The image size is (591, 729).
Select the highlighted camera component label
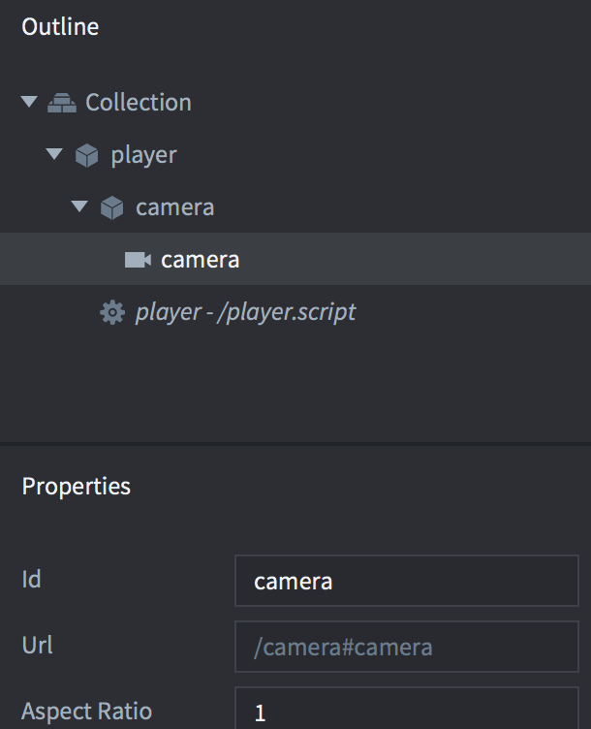(x=200, y=260)
